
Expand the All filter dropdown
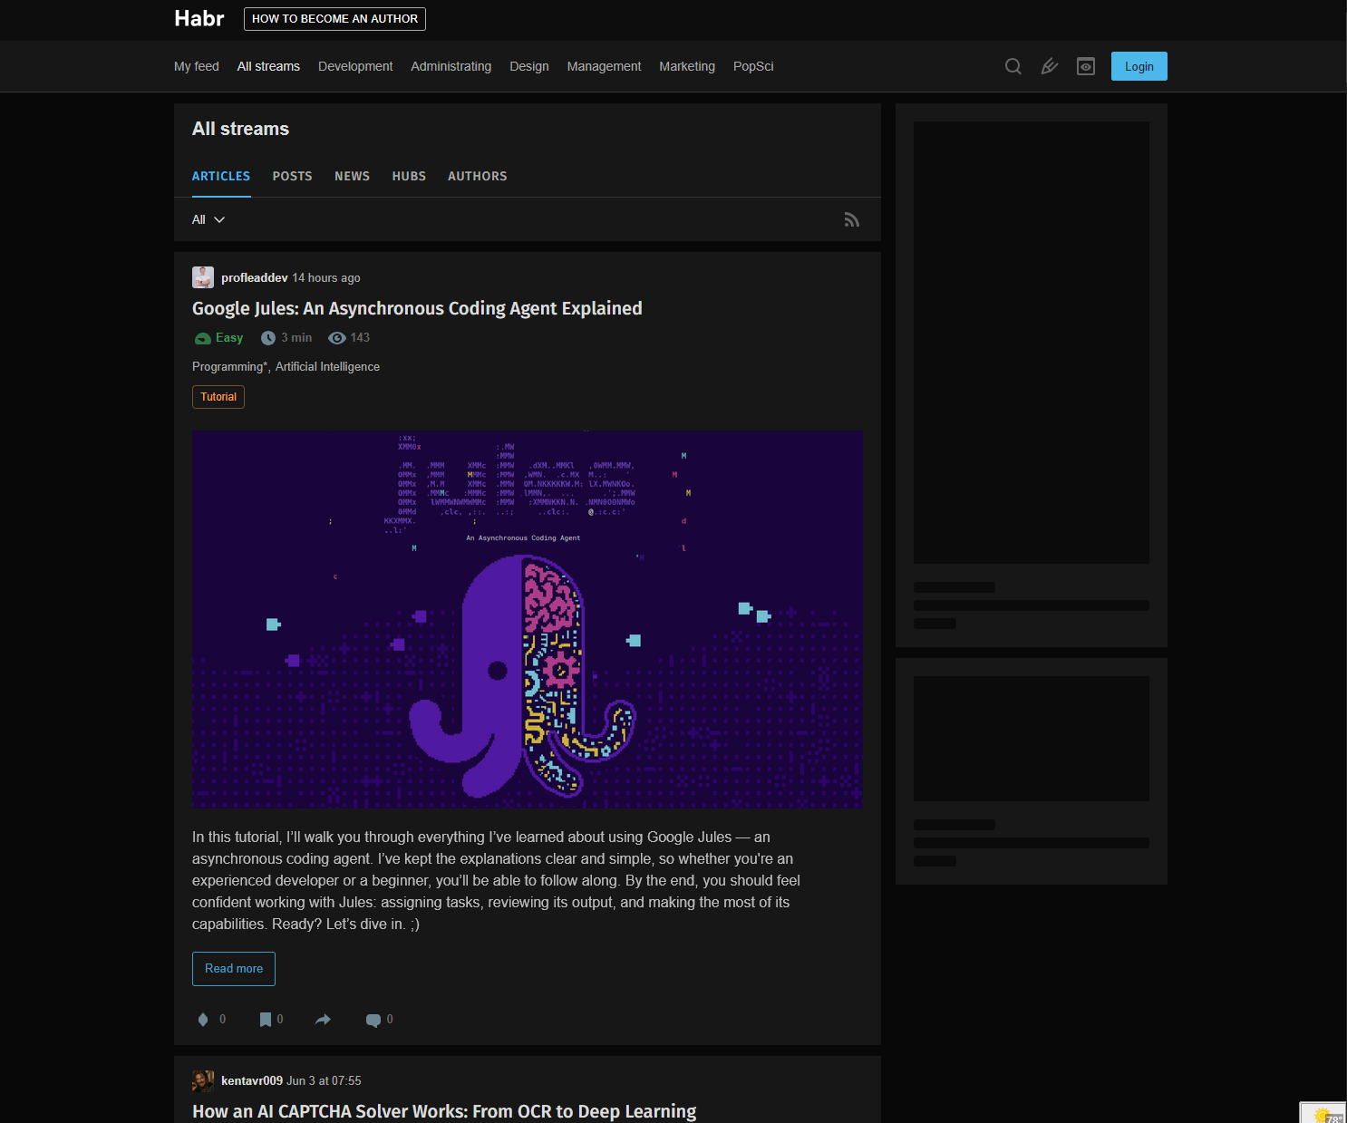click(x=208, y=219)
